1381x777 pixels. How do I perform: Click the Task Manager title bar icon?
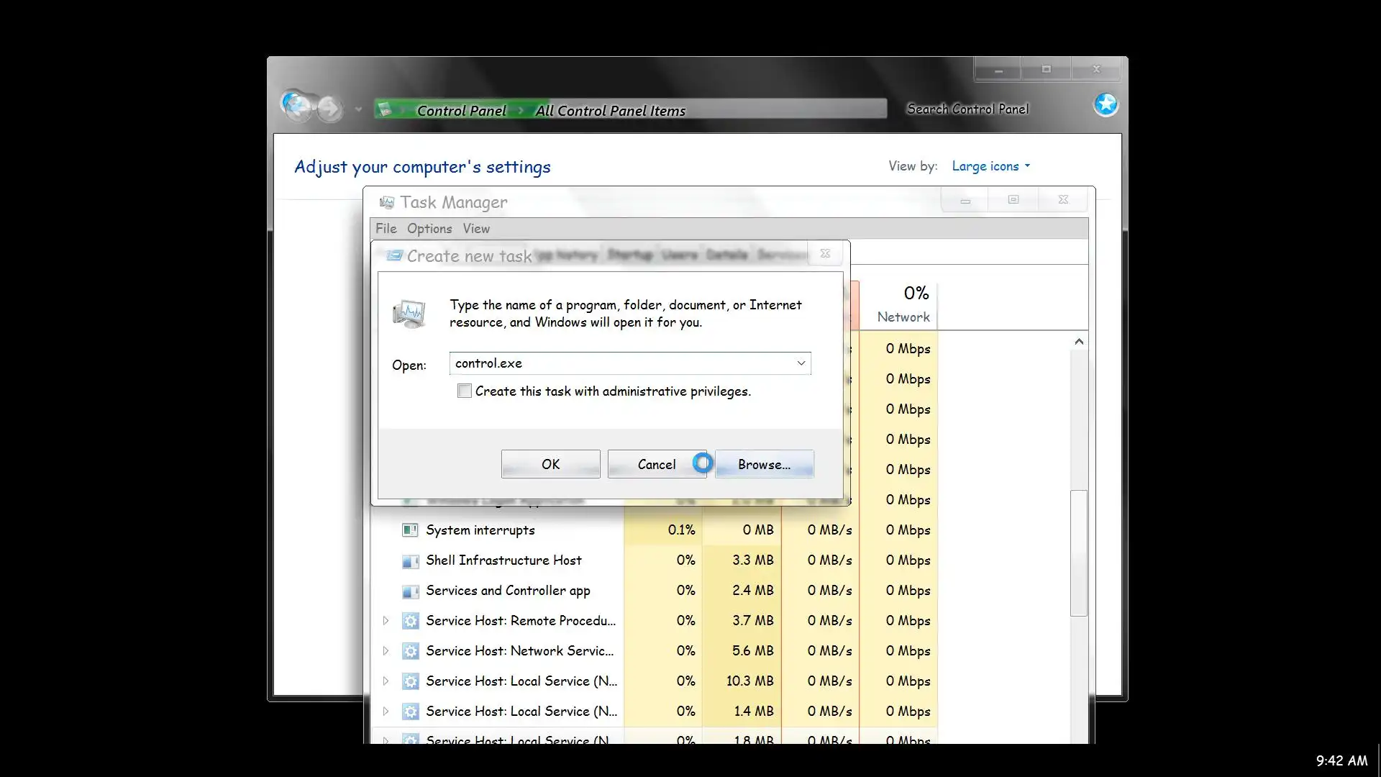[x=387, y=203]
